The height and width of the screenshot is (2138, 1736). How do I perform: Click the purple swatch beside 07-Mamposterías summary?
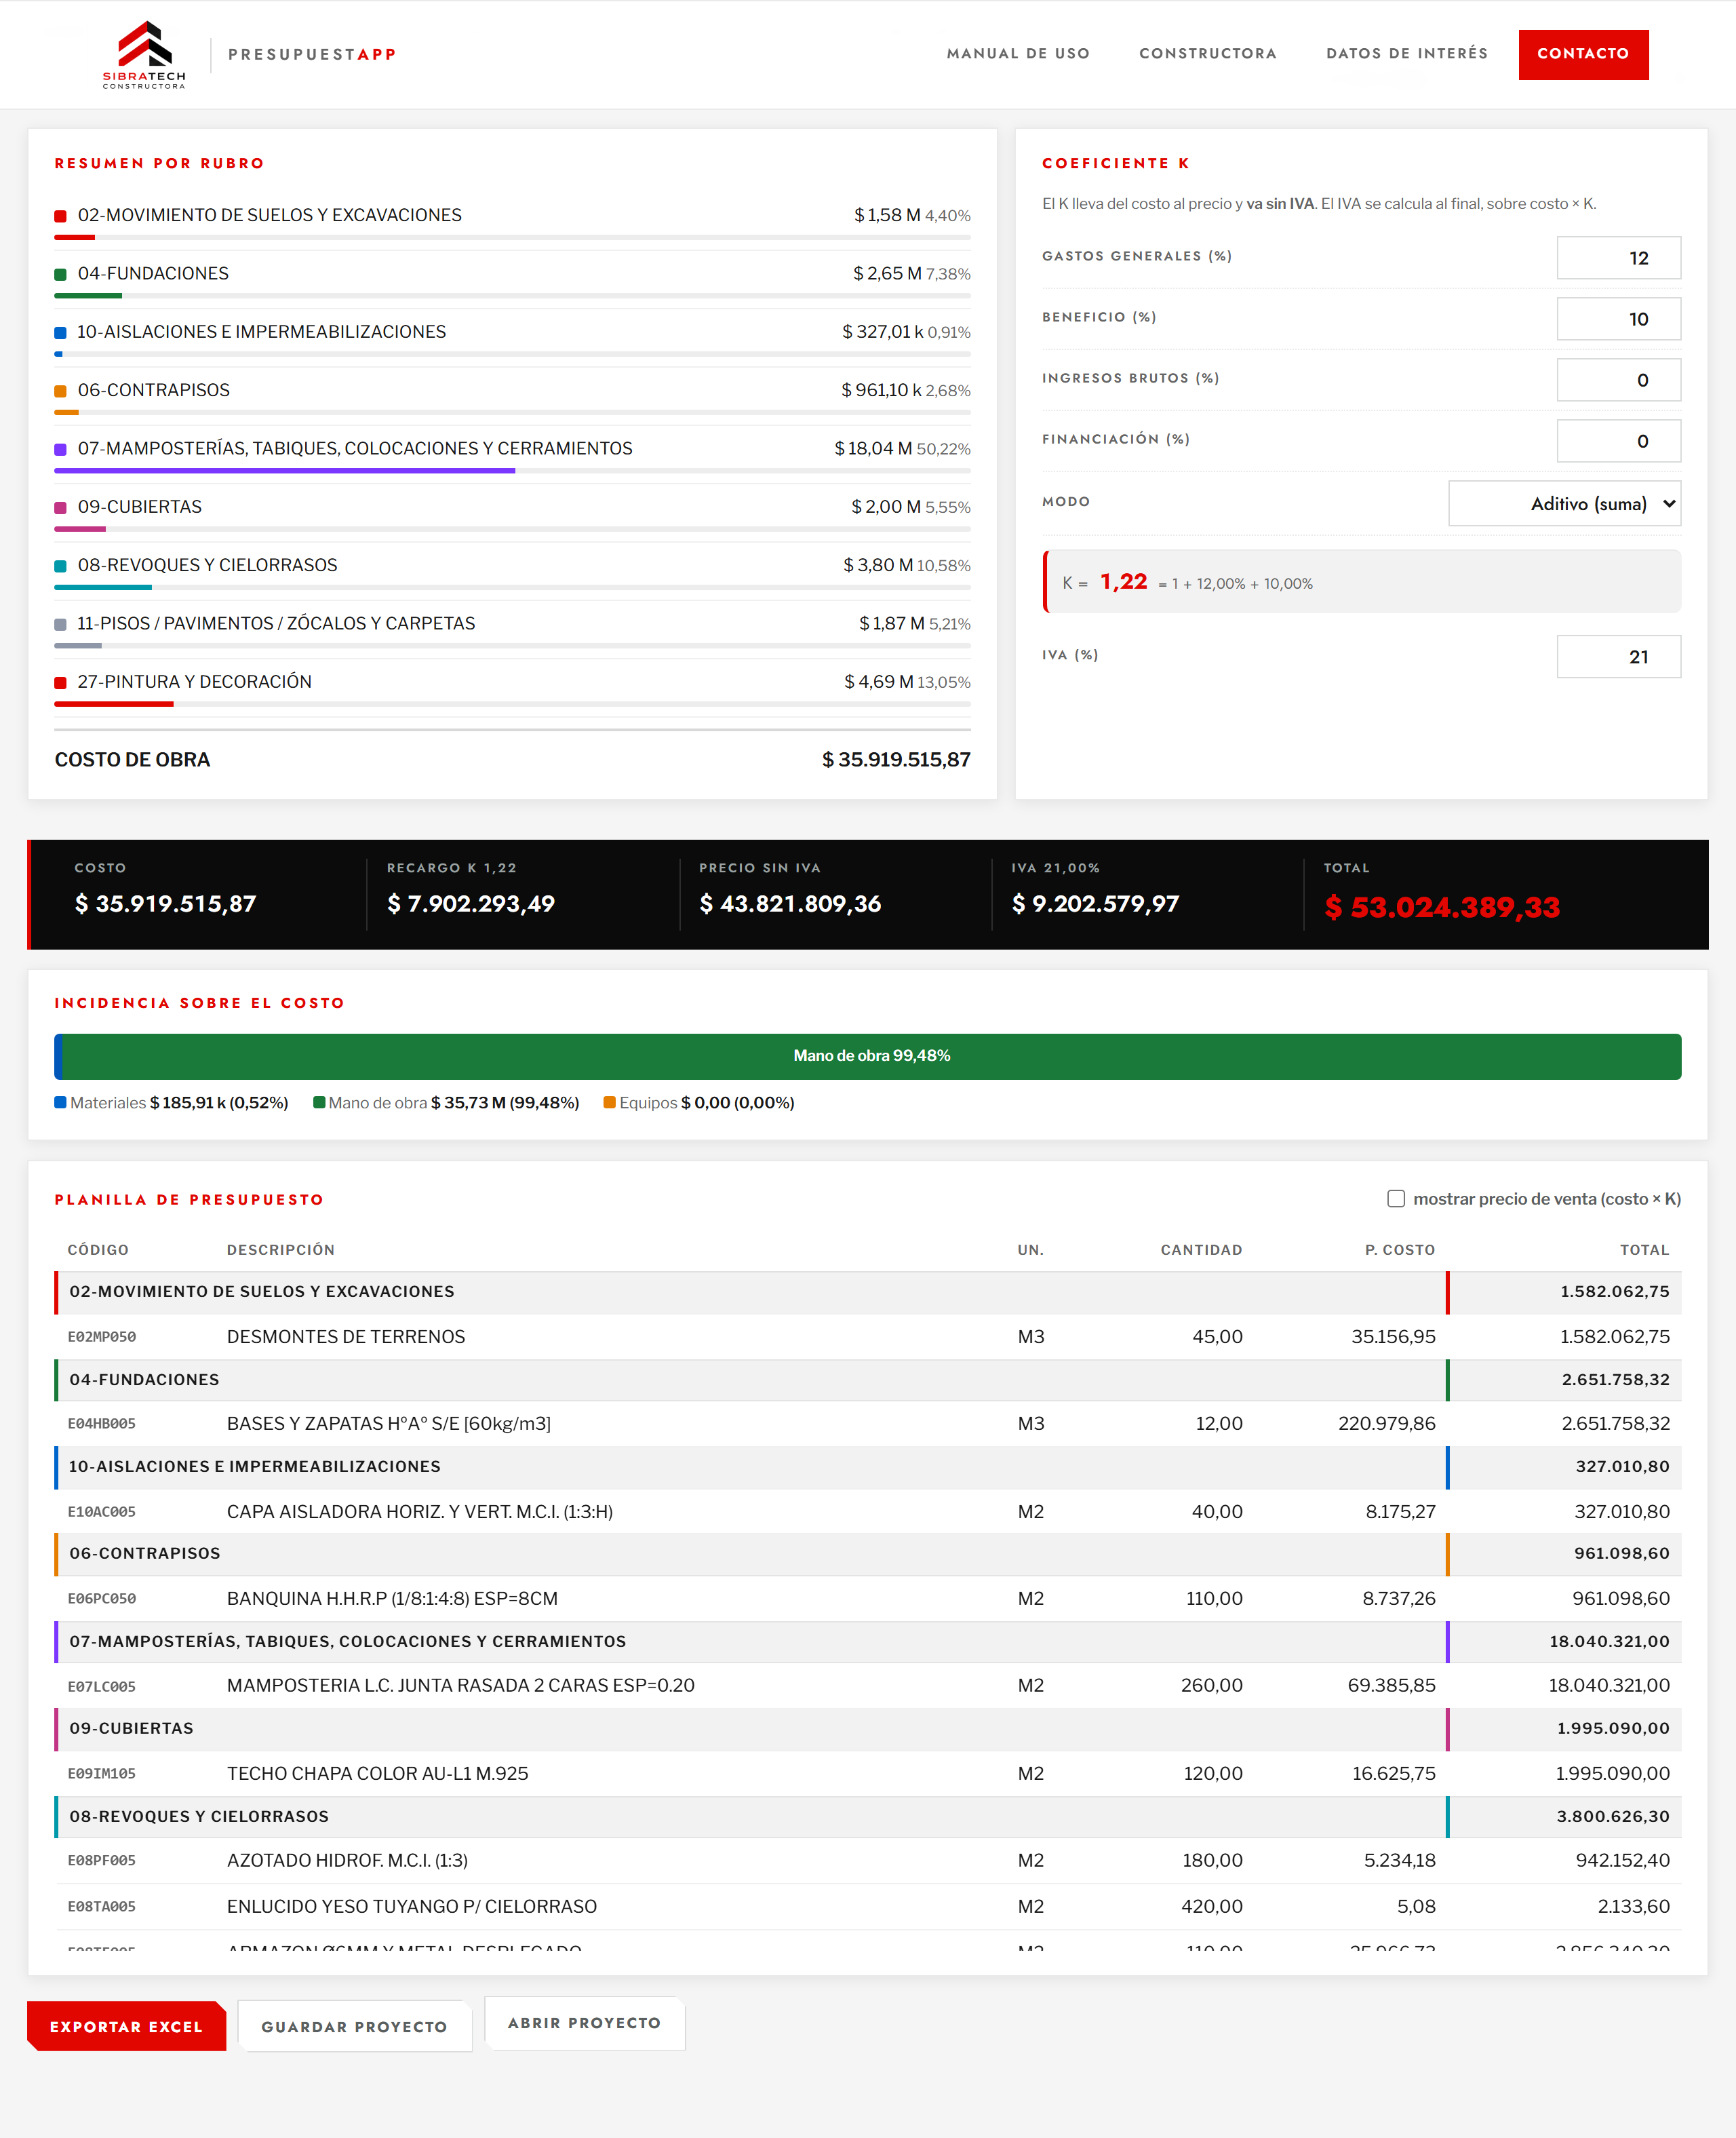tap(60, 450)
